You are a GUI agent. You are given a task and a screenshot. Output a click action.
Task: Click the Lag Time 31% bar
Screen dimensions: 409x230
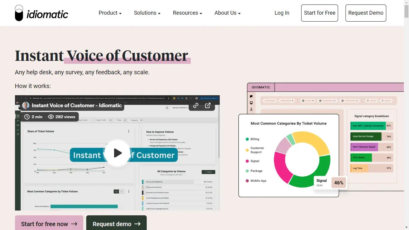(x=372, y=168)
